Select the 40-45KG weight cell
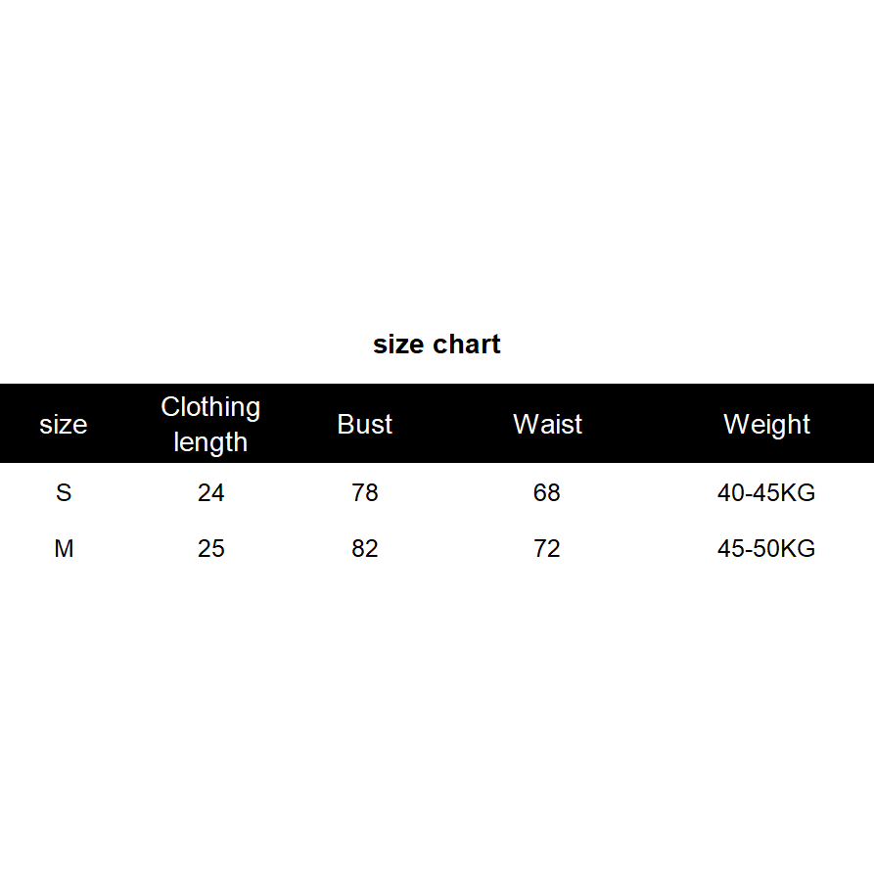874x874 pixels. [766, 492]
